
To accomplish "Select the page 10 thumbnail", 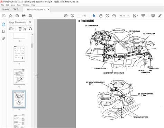I will (19, 77).
